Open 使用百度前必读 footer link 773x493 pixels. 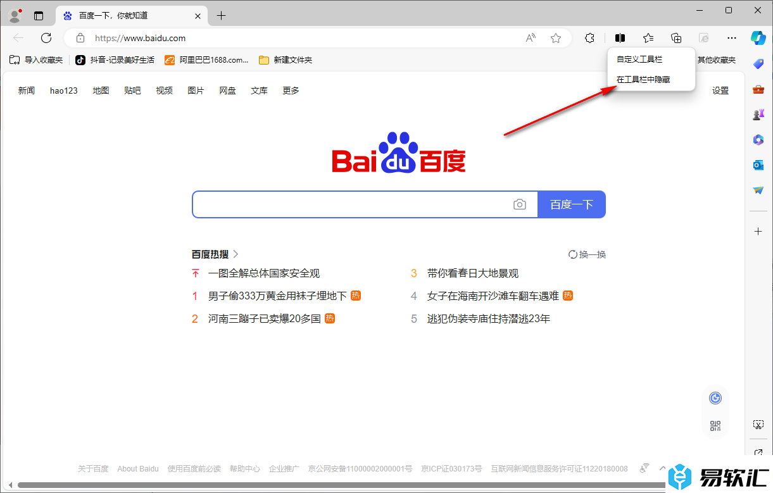click(x=194, y=469)
